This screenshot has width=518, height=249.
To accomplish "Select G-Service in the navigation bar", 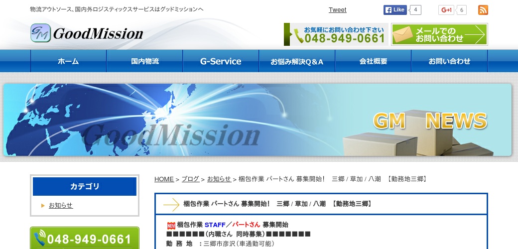I will [x=221, y=61].
